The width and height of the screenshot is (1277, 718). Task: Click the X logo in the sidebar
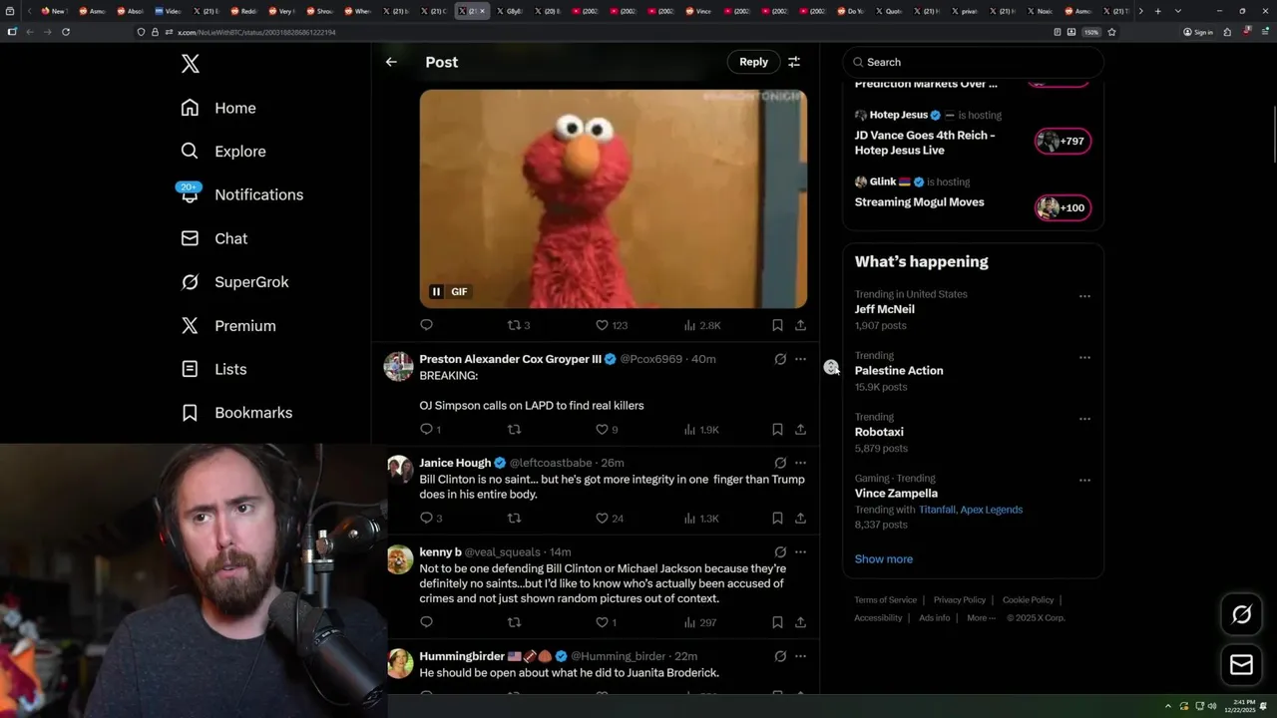coord(190,64)
